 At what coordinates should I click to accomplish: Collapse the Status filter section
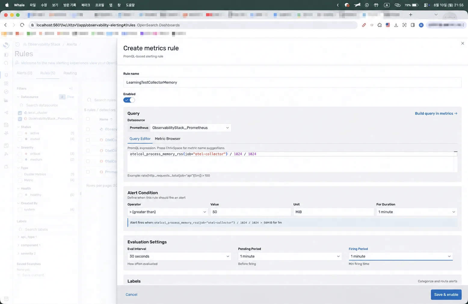click(x=18, y=127)
